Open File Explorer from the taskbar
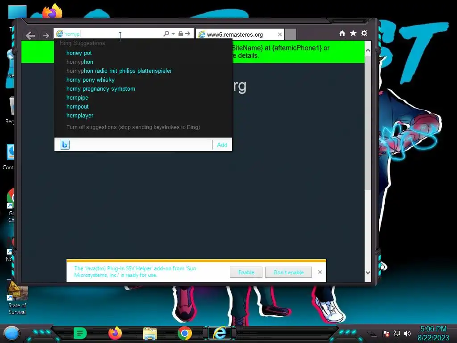457x343 pixels. [150, 334]
